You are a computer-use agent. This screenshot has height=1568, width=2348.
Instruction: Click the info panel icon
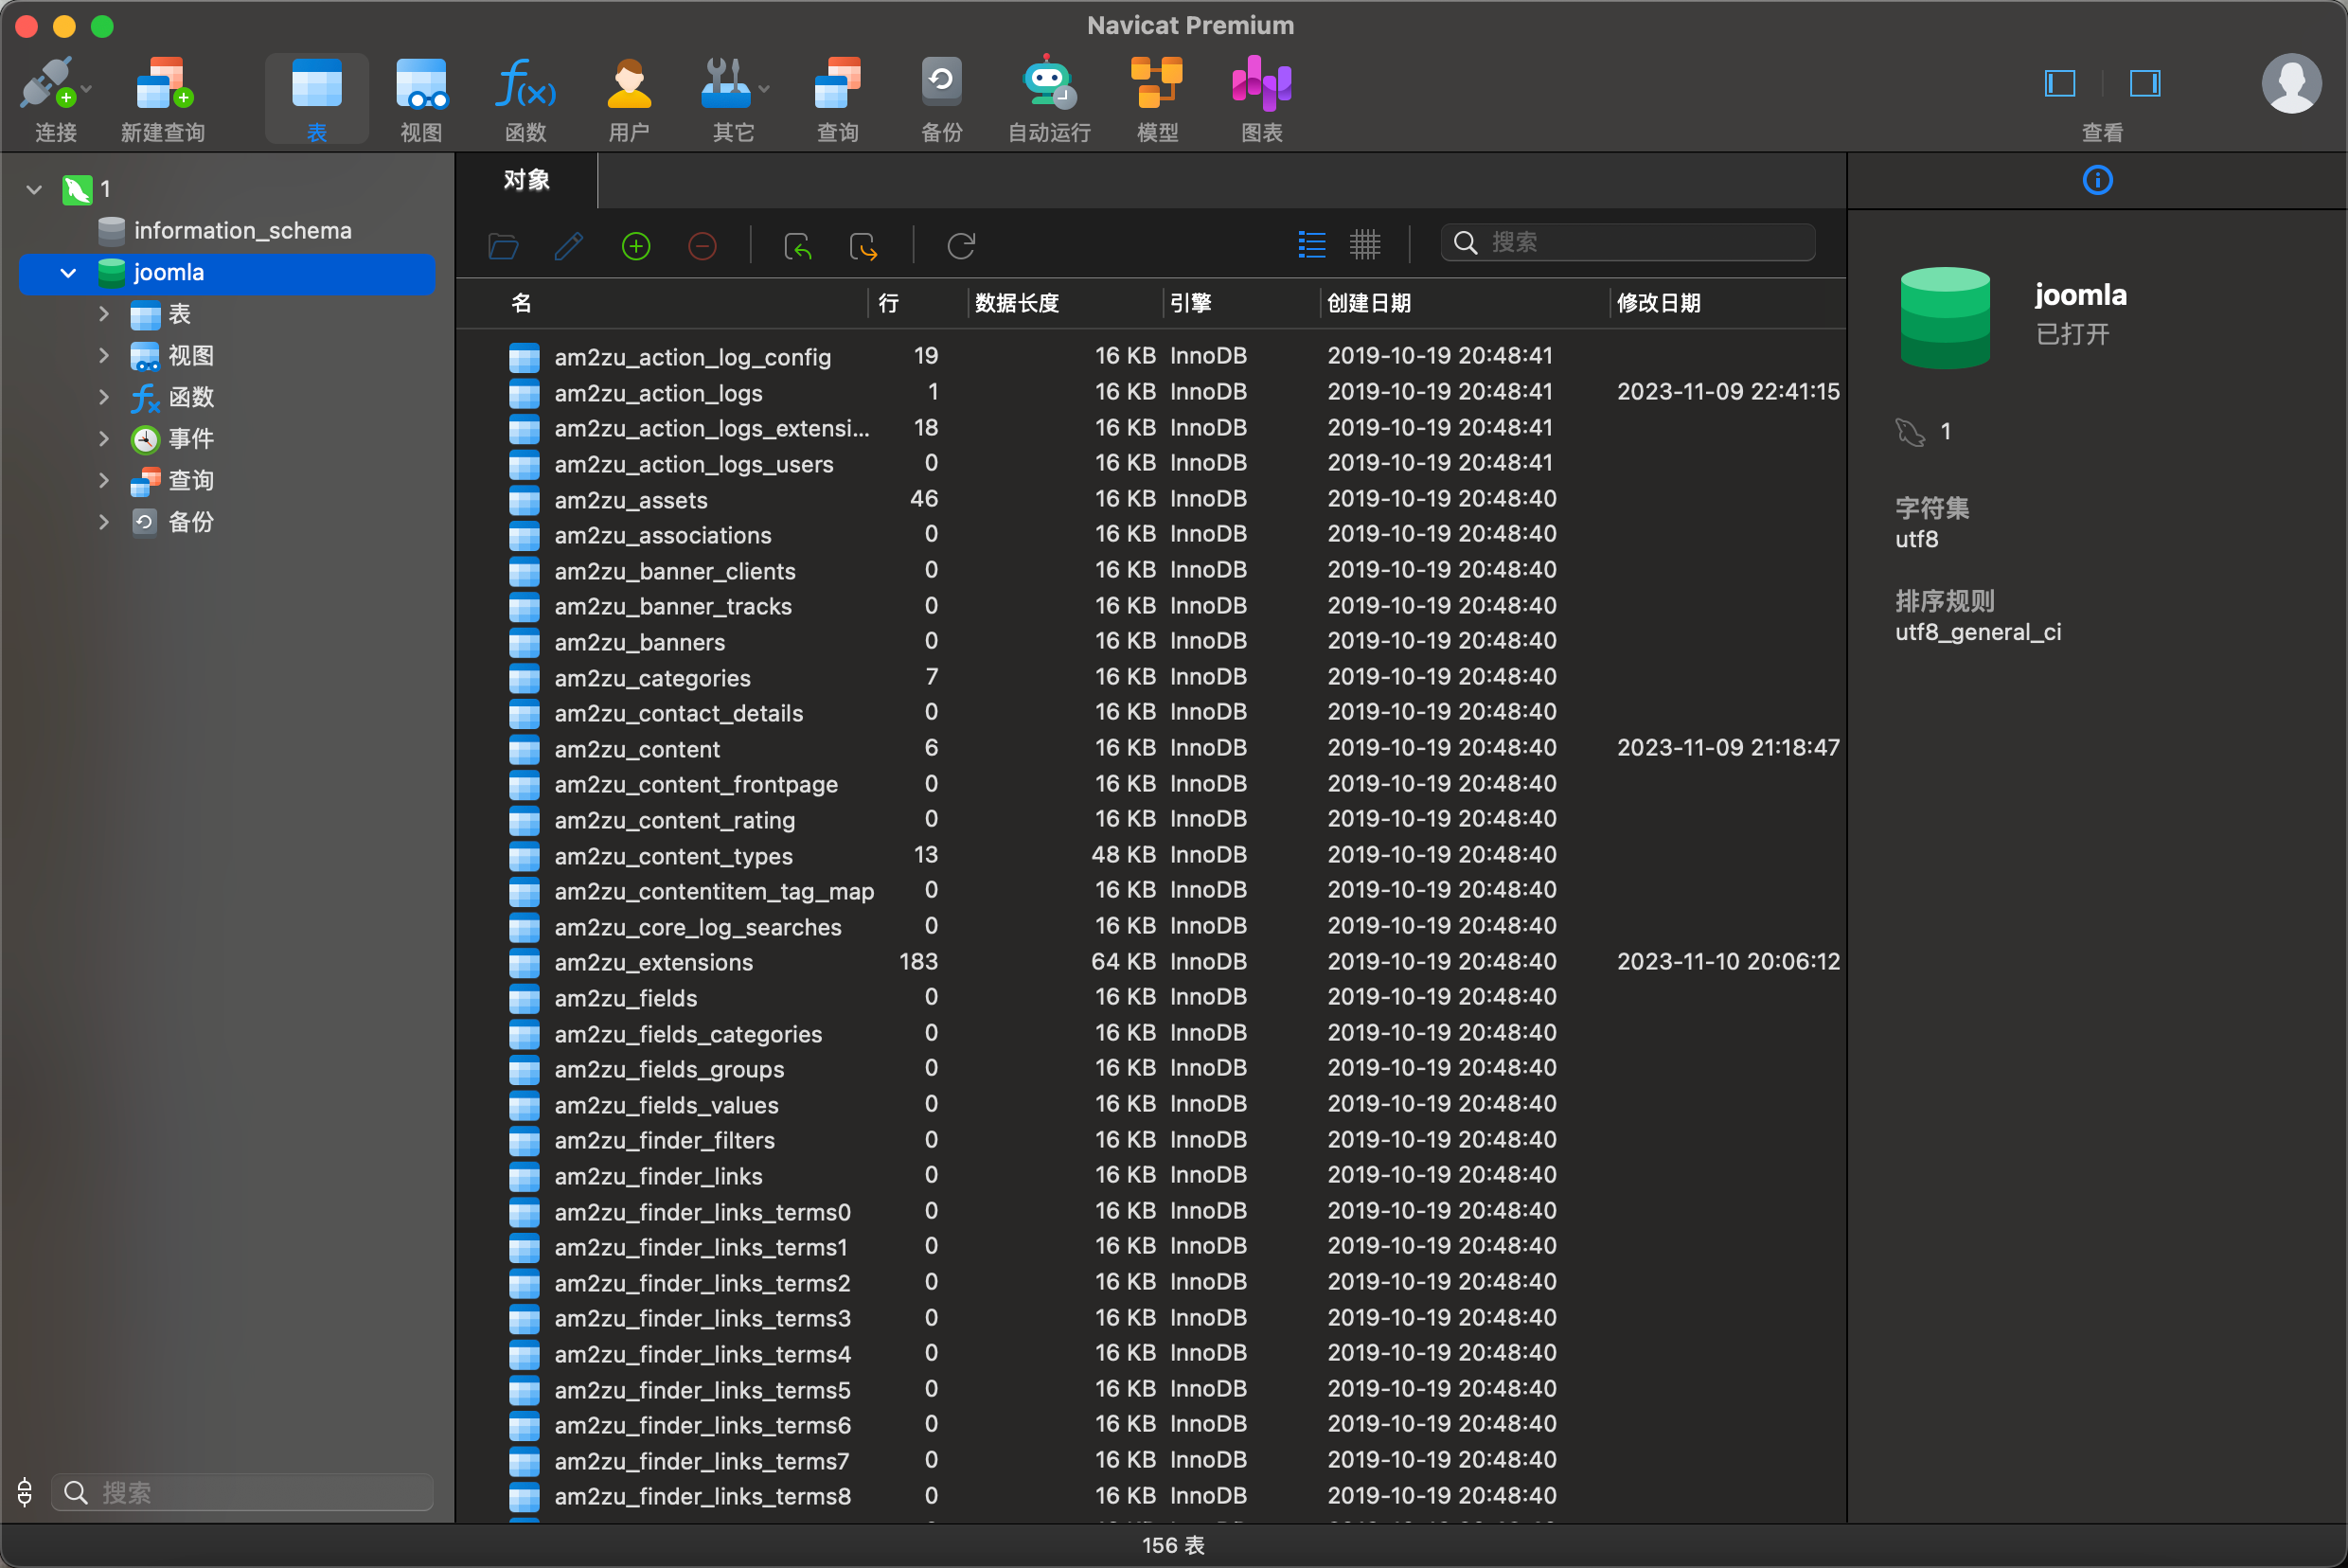2097,181
